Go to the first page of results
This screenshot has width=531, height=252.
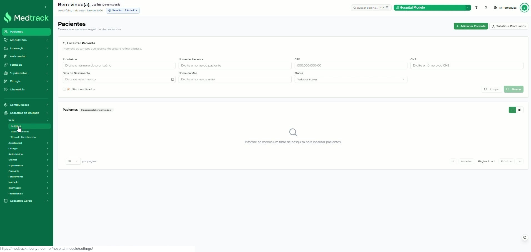point(453,161)
